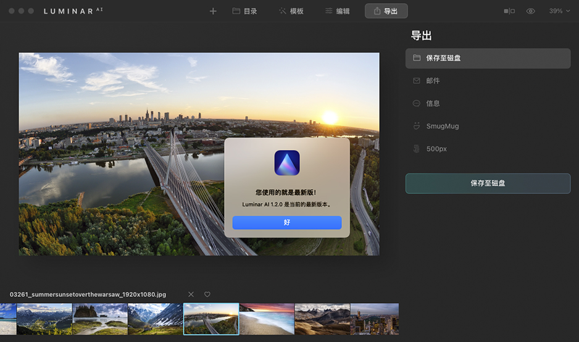Viewport: 579px width, 342px height.
Task: Toggle the heart favorite icon
Action: coord(207,294)
